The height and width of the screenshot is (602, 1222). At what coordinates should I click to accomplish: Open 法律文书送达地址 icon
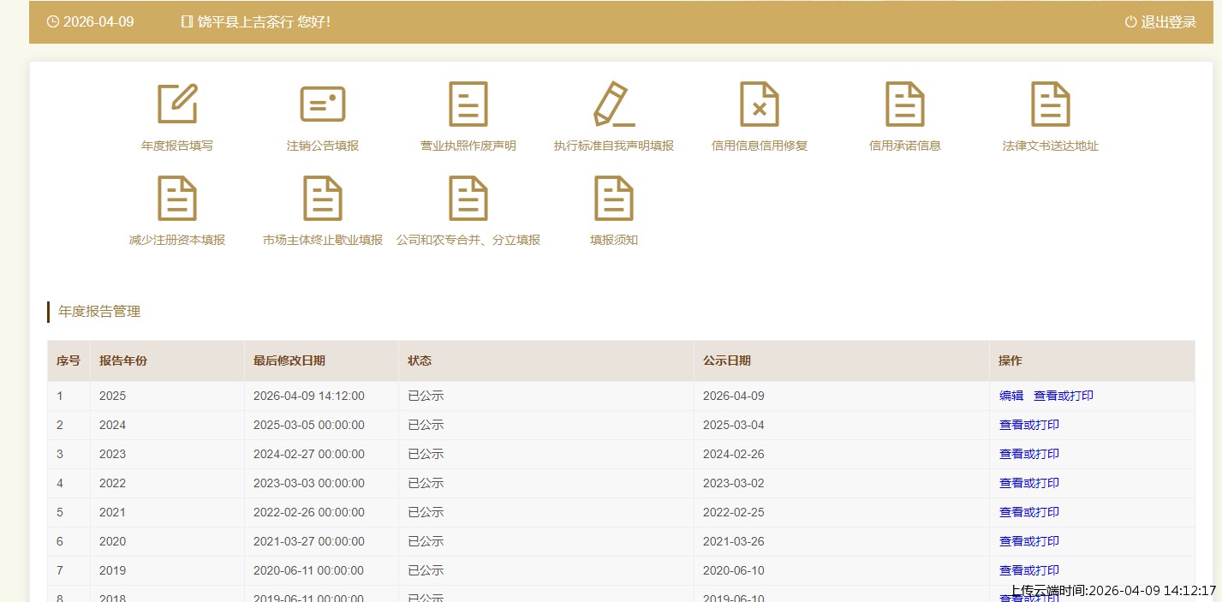(x=1051, y=104)
